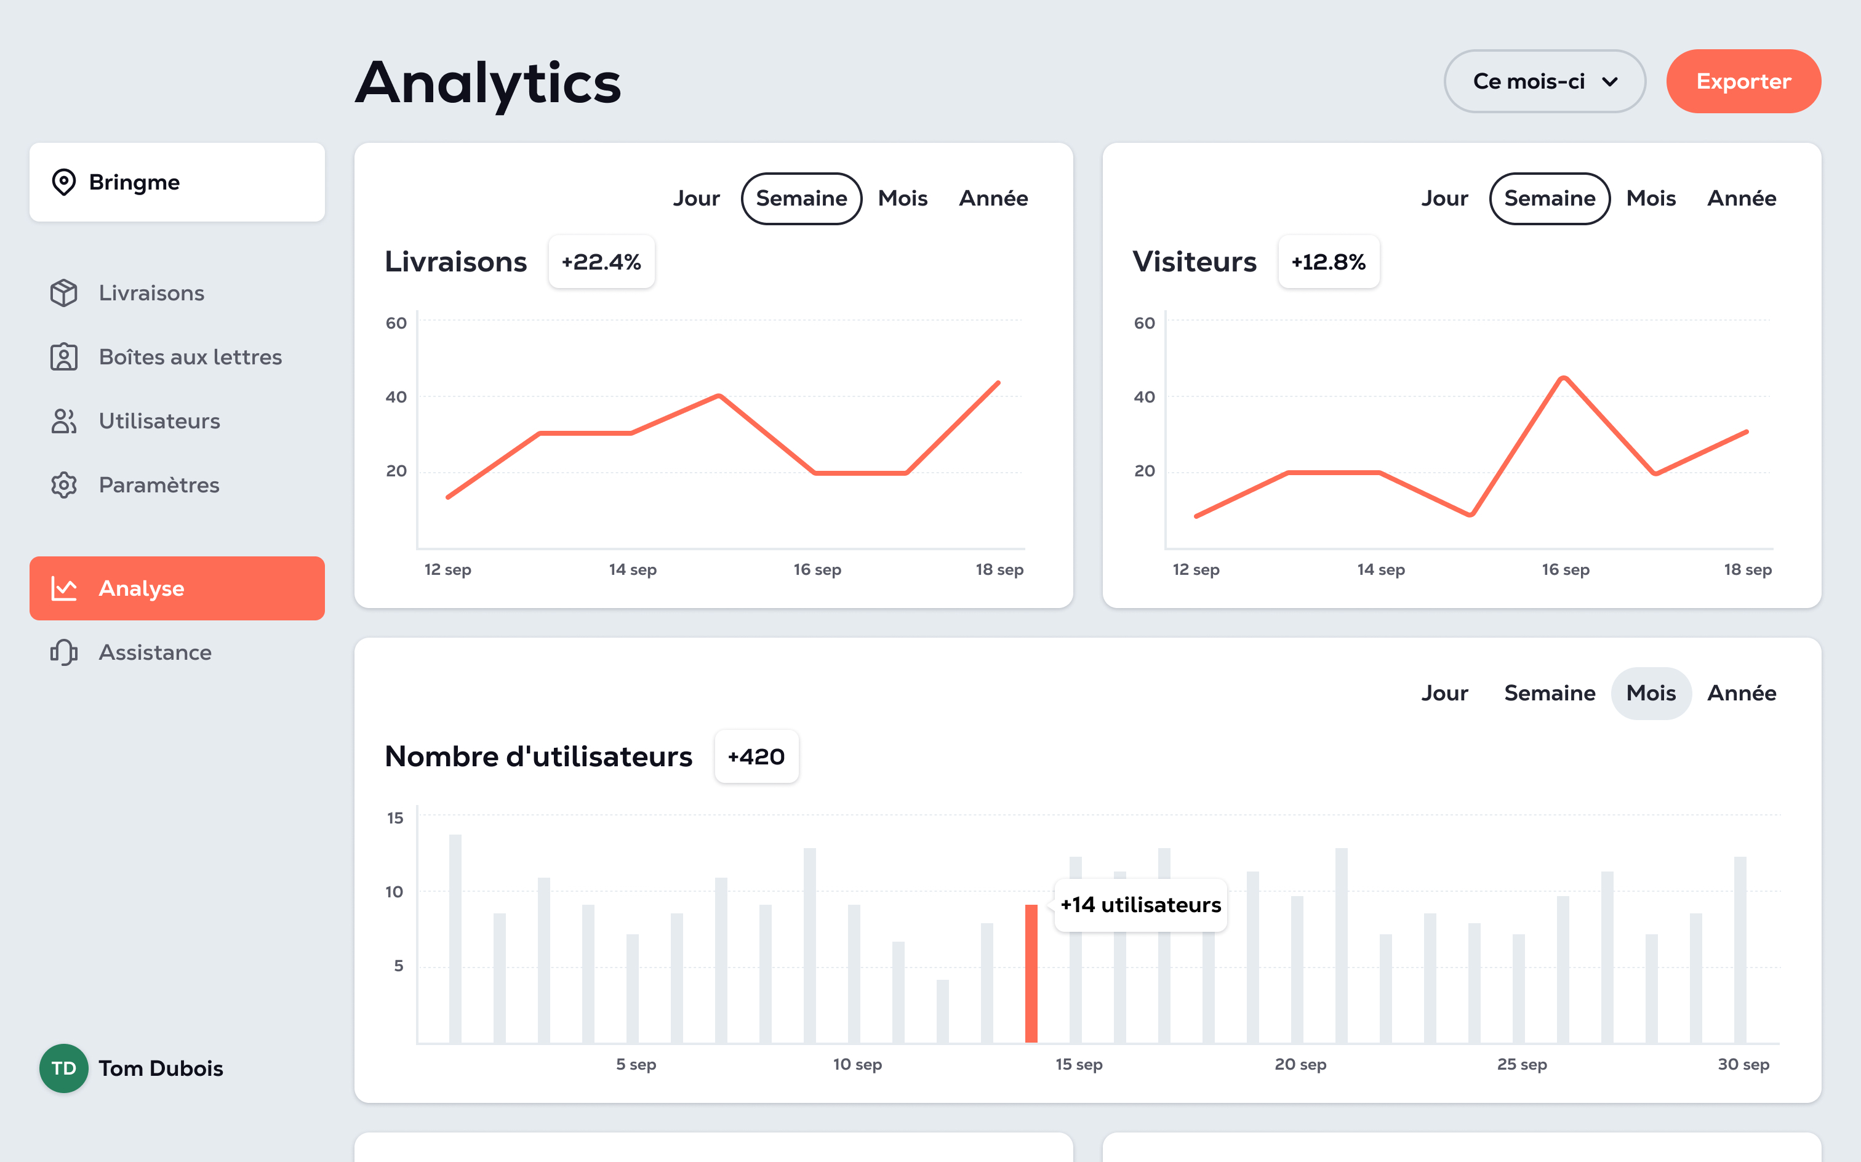The height and width of the screenshot is (1162, 1861).
Task: Click the highlighted orange bar in users chart
Action: click(1031, 974)
